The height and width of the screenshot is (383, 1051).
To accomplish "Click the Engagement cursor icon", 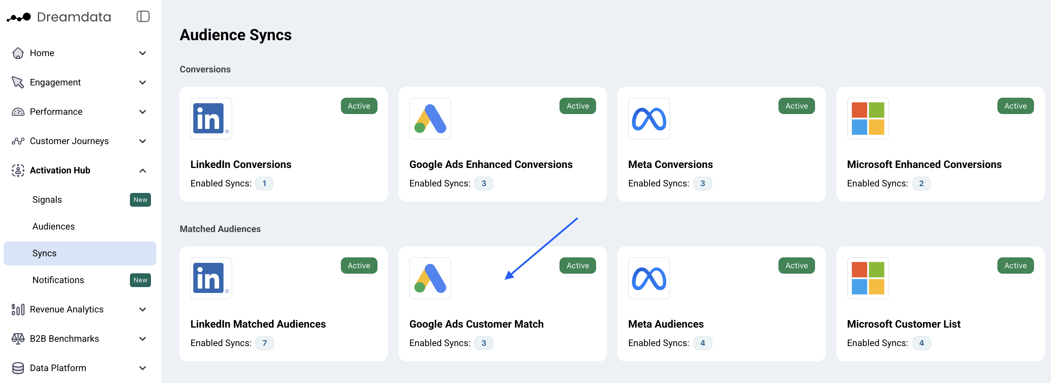I will tap(18, 83).
